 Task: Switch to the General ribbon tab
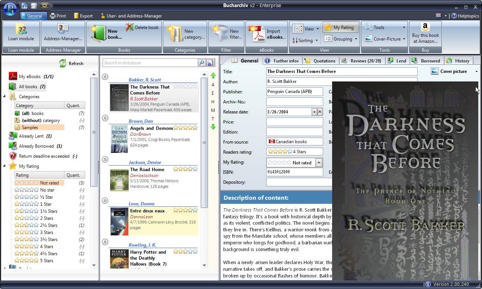tap(33, 16)
